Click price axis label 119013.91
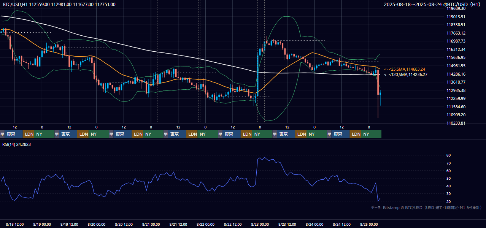 pos(456,17)
